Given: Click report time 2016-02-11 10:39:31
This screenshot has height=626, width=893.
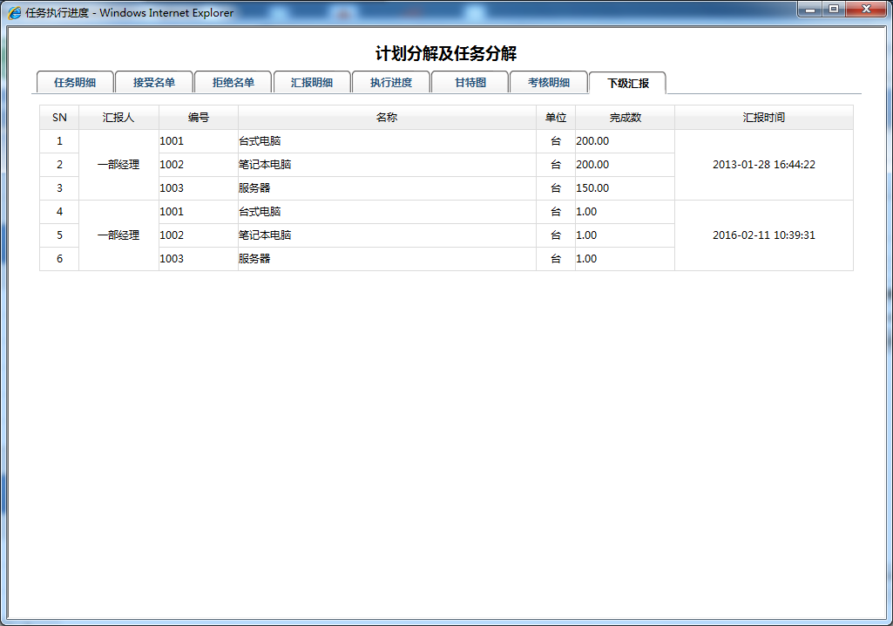Looking at the screenshot, I should pyautogui.click(x=763, y=235).
